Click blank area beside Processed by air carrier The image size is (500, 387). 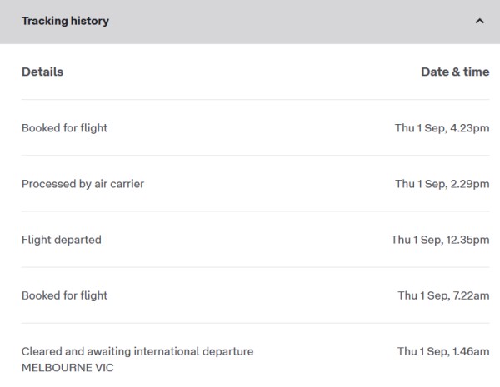click(267, 184)
